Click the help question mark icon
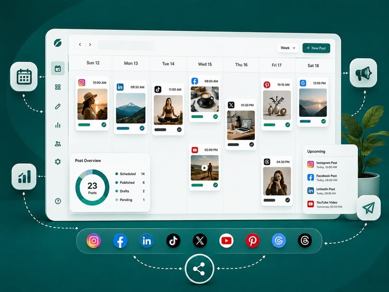389x292 pixels. tap(58, 201)
